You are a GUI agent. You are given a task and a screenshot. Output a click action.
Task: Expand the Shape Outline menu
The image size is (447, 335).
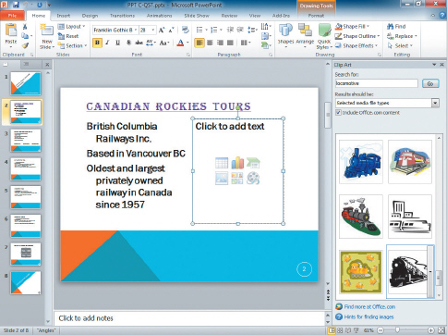coord(357,36)
